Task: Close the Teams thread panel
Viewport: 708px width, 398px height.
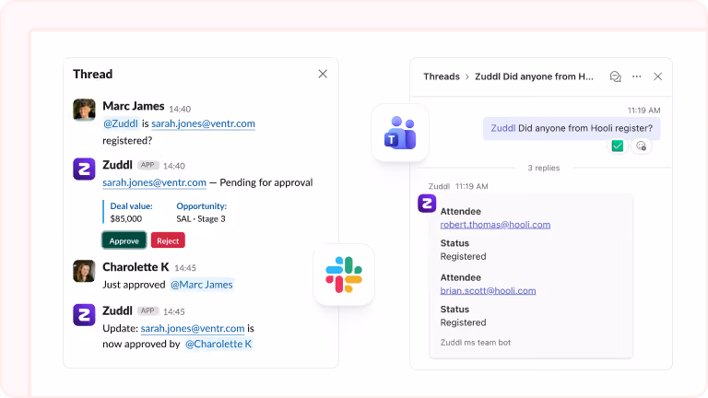Action: coord(658,76)
